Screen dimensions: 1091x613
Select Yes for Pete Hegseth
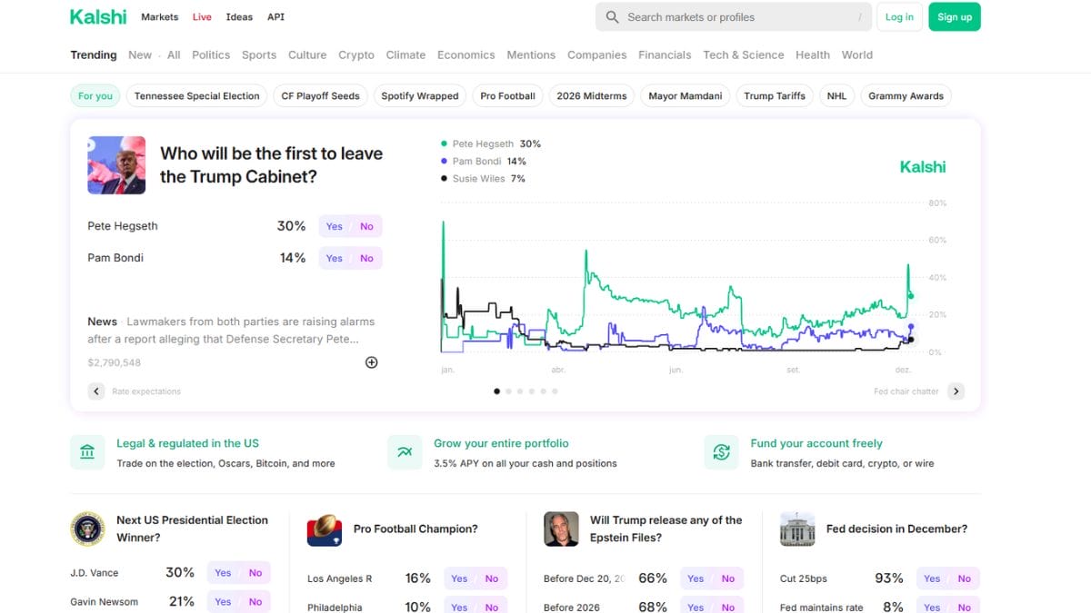click(334, 227)
